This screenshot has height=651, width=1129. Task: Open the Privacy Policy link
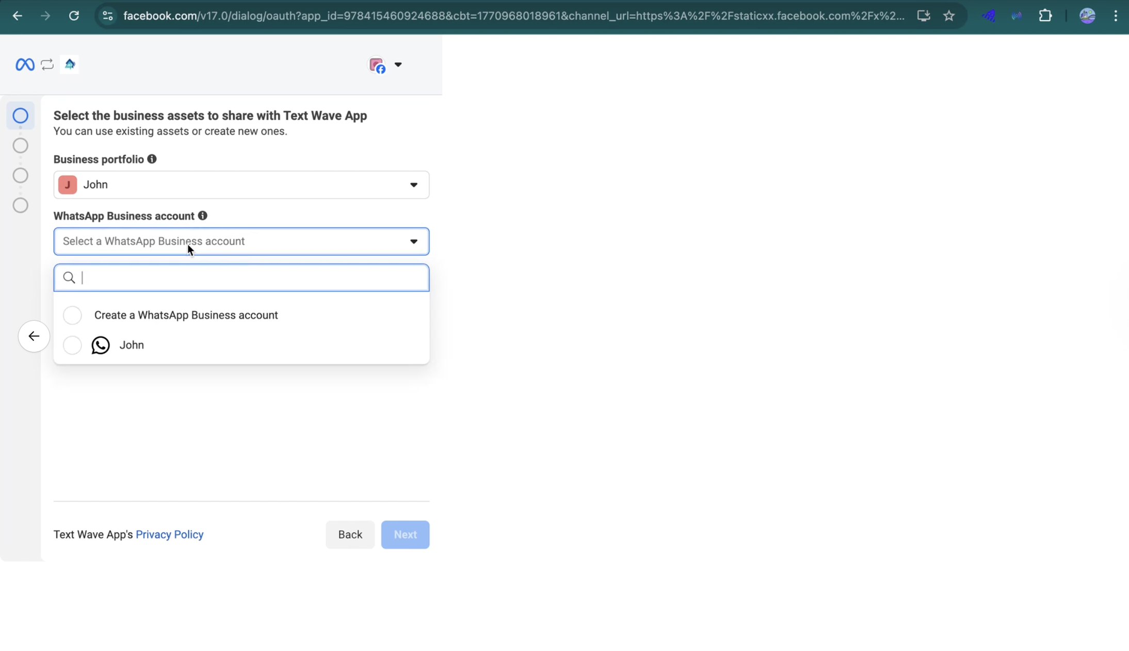(169, 534)
